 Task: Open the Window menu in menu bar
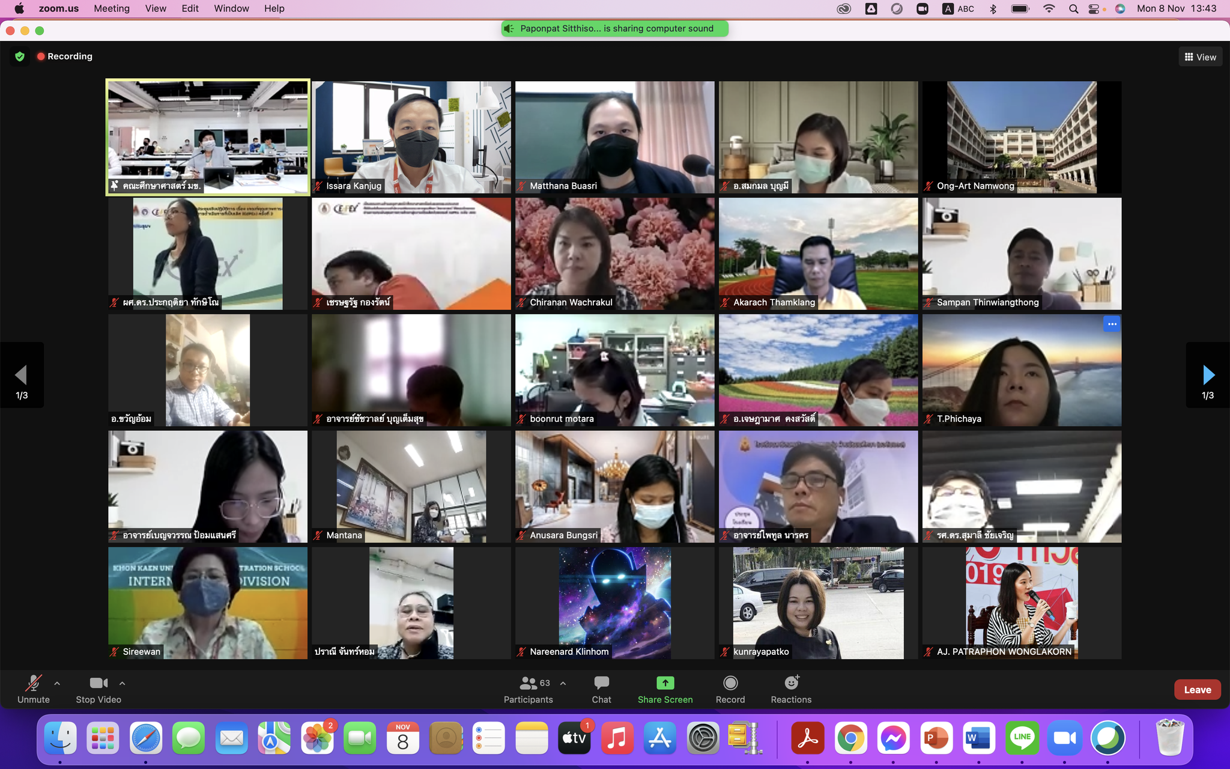pyautogui.click(x=231, y=8)
